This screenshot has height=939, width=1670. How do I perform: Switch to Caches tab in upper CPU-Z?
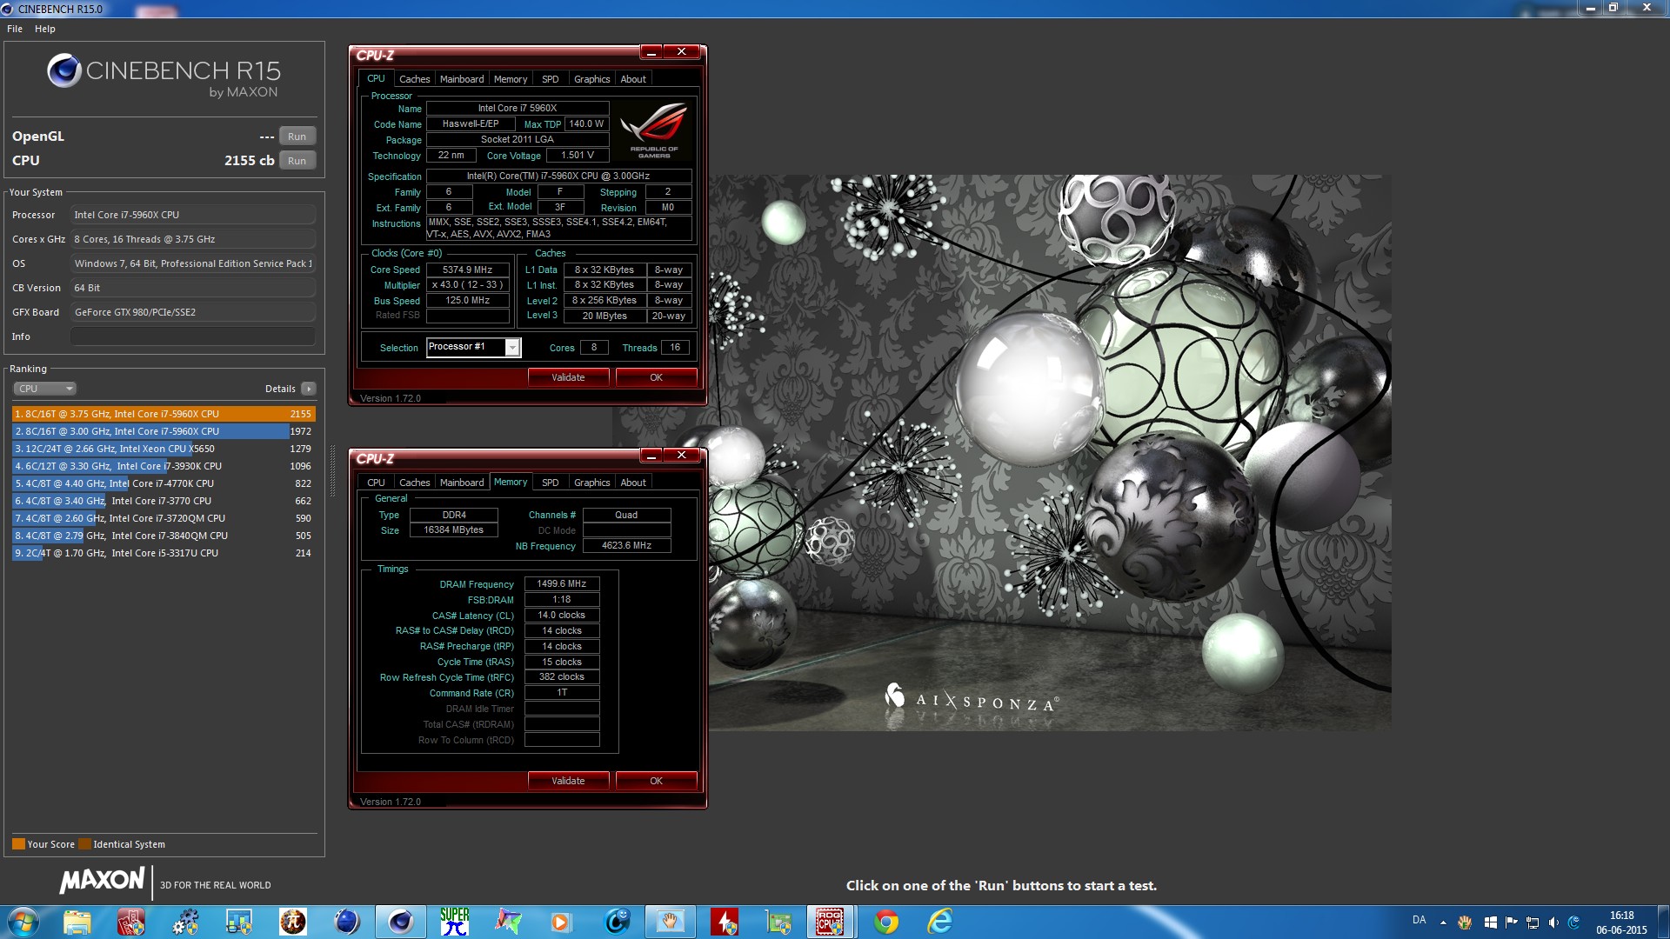click(x=415, y=79)
